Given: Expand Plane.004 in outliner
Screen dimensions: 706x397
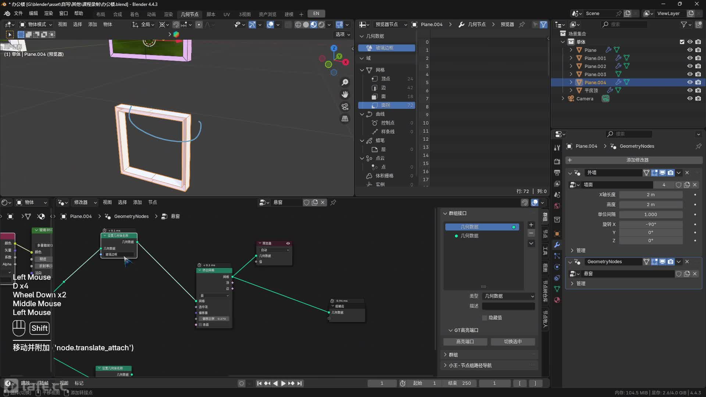Looking at the screenshot, I should coord(571,82).
